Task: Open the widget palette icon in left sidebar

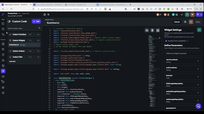Action: (x=3, y=23)
